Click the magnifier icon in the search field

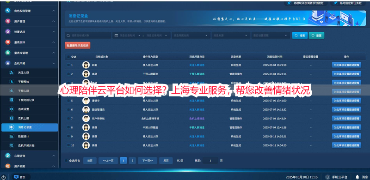pos(68,36)
